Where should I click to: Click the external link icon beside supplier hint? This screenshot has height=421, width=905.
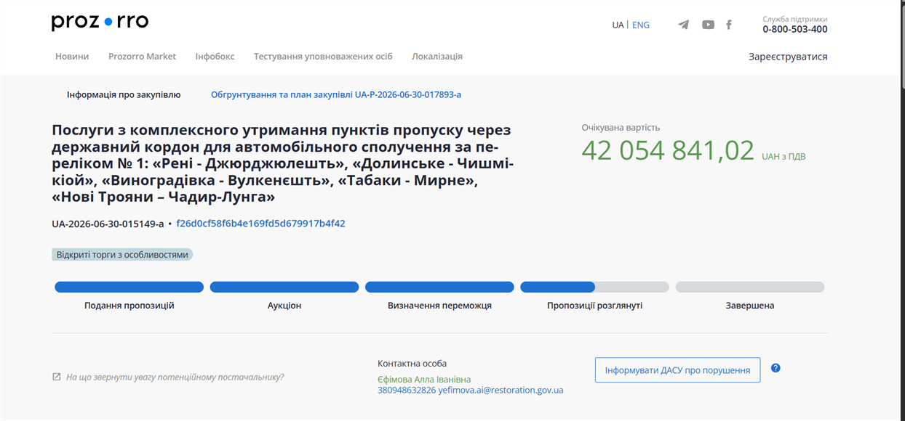tap(57, 377)
